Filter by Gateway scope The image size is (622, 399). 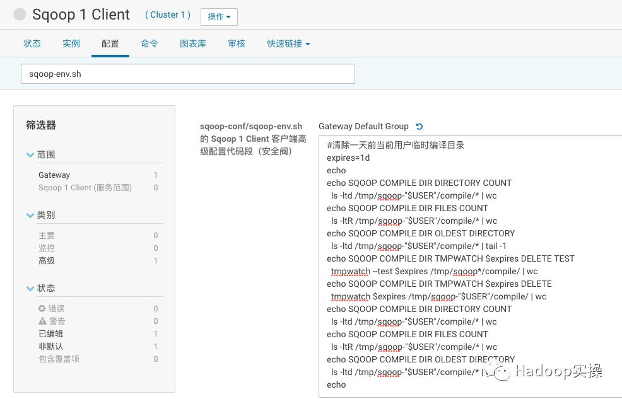click(54, 175)
